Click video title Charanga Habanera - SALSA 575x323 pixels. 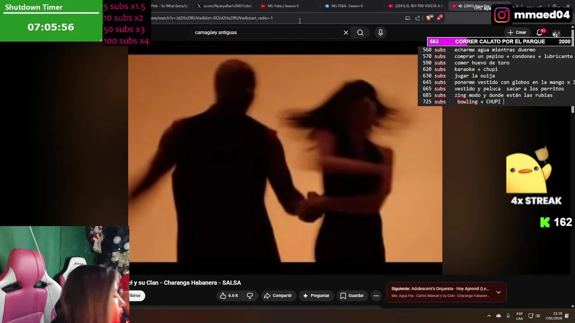[x=202, y=283]
